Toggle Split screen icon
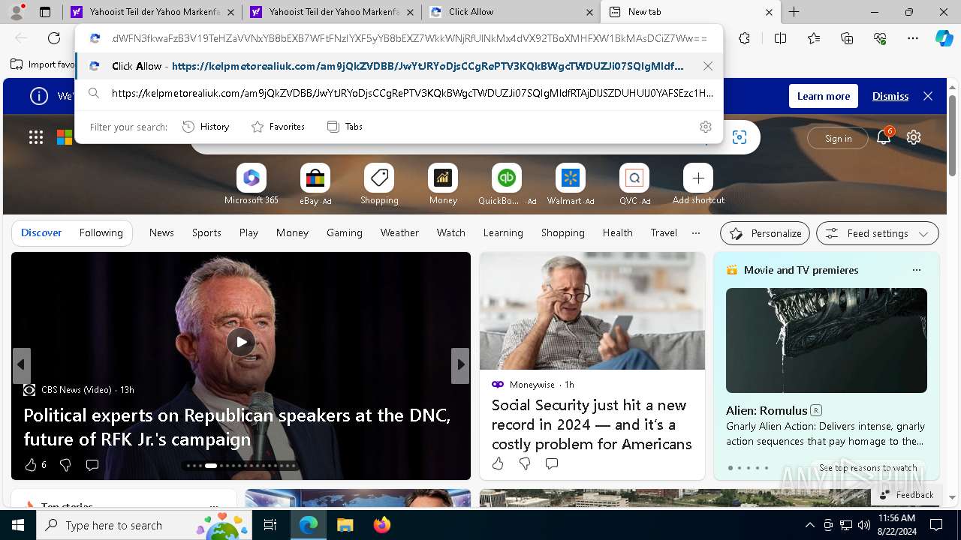Screen dimensions: 961x540 click(x=780, y=38)
